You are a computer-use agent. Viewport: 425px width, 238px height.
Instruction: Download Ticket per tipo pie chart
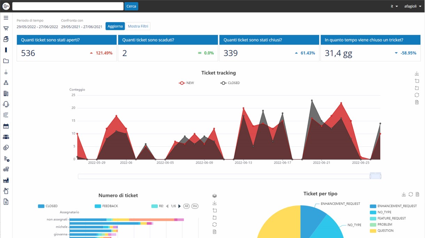404,195
